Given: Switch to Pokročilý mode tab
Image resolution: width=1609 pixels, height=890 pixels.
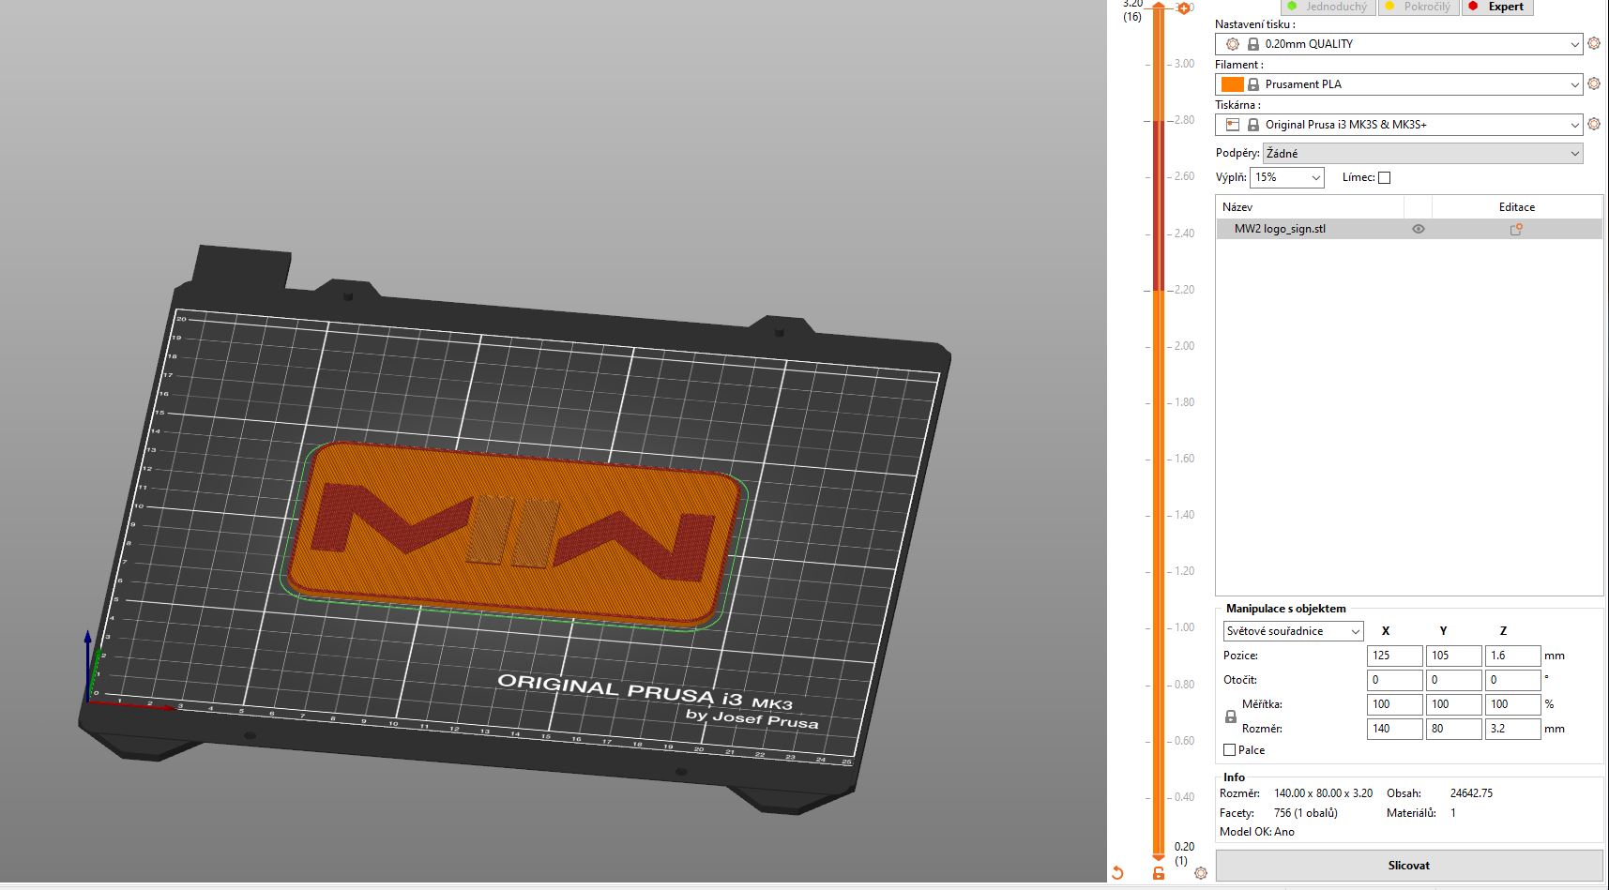Looking at the screenshot, I should [x=1418, y=7].
